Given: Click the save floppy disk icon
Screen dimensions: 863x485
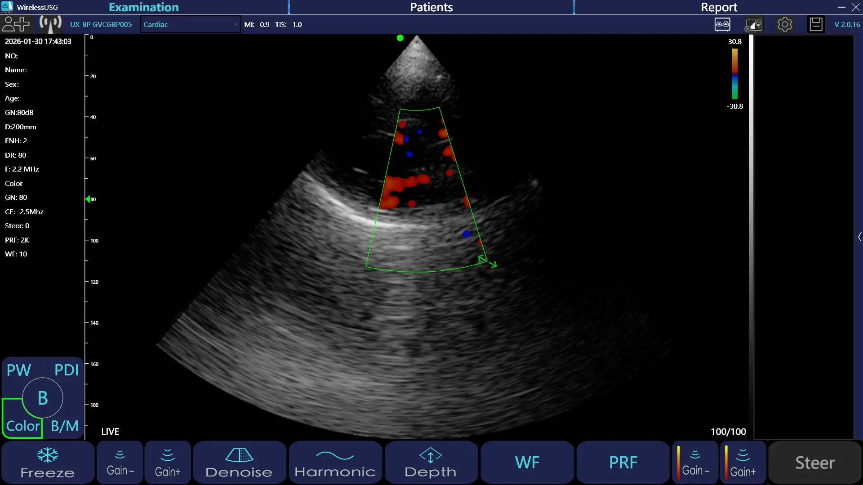Looking at the screenshot, I should [816, 24].
